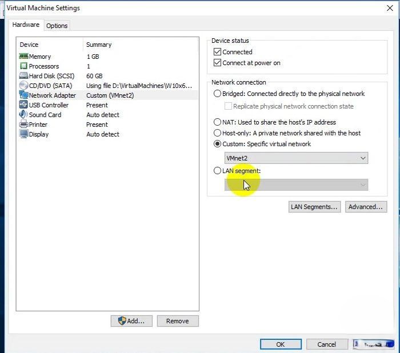Click the USB Controller 'Present' summary
Viewport: 400px width, 353px height.
point(97,105)
